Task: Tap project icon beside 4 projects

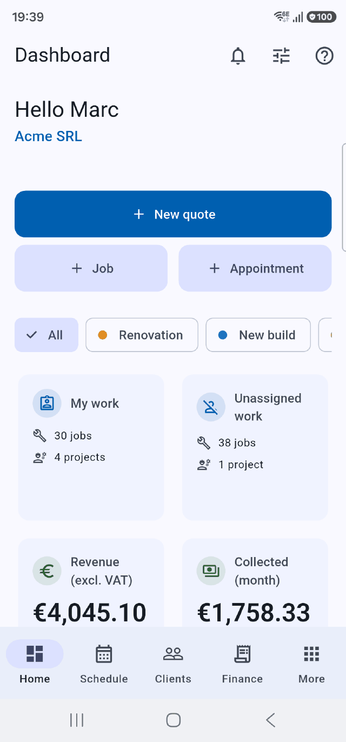Action: tap(39, 458)
